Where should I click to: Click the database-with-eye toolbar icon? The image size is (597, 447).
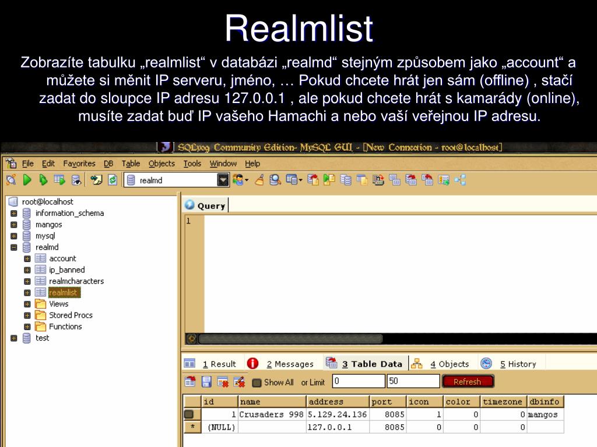(76, 180)
